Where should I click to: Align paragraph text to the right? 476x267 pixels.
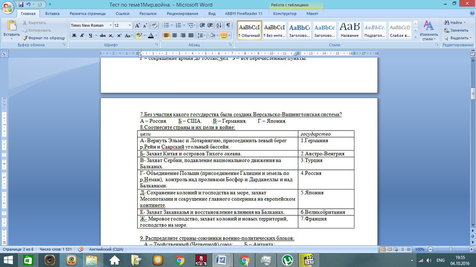click(x=183, y=36)
